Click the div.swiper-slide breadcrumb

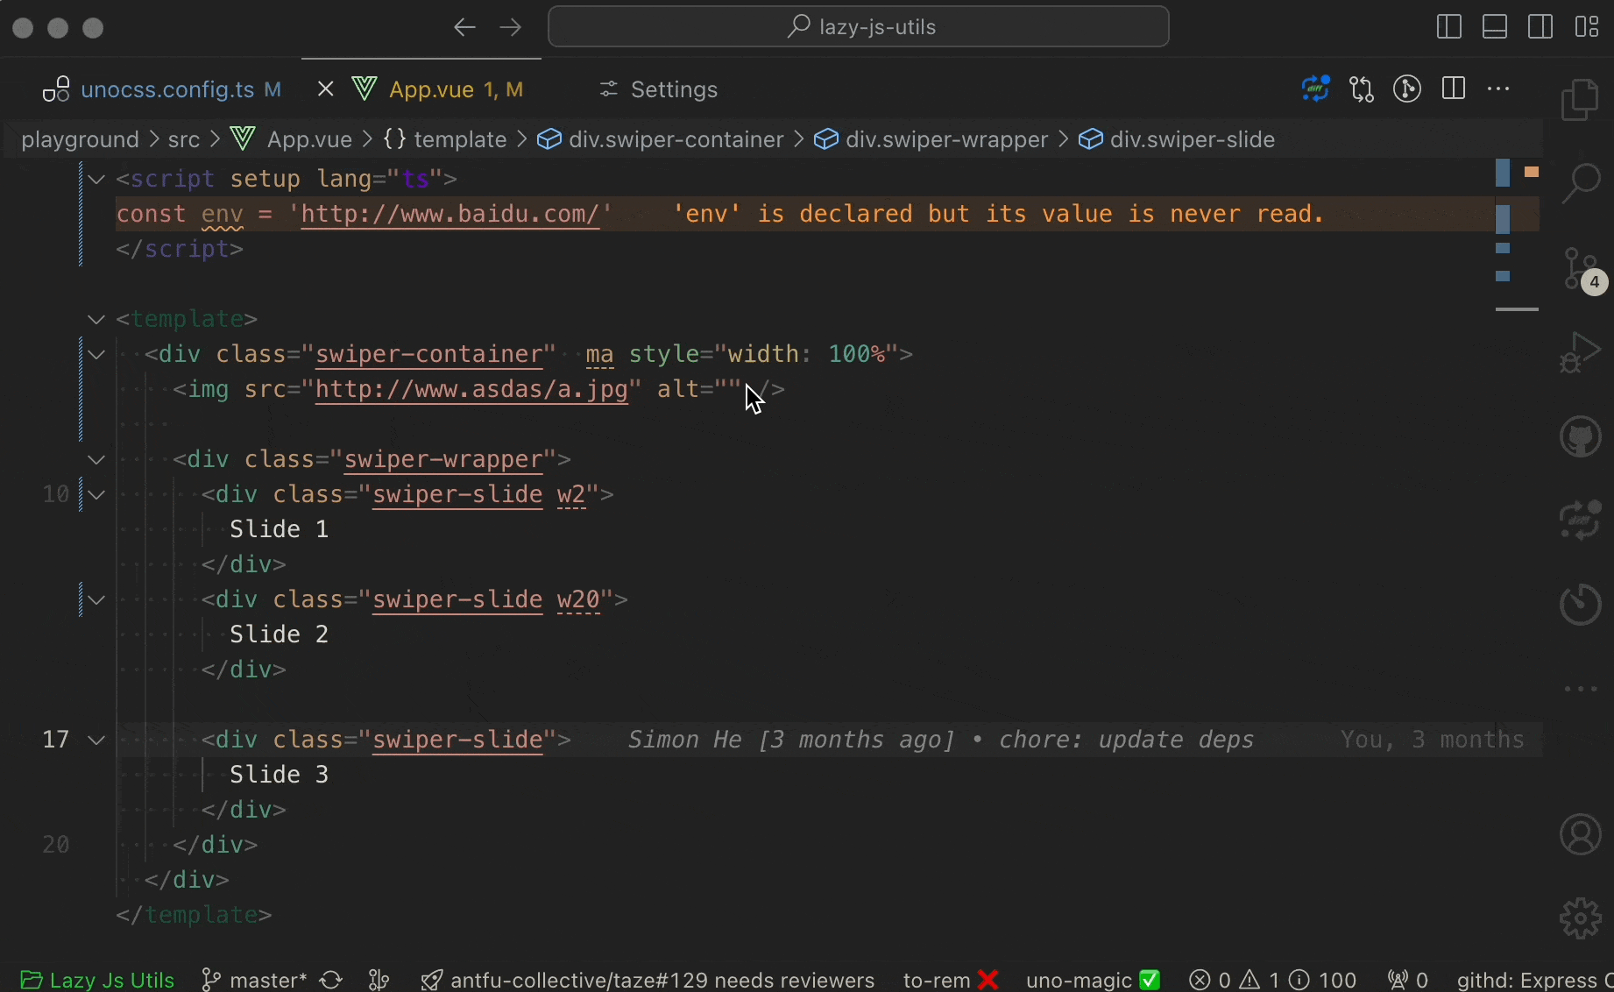click(1177, 139)
